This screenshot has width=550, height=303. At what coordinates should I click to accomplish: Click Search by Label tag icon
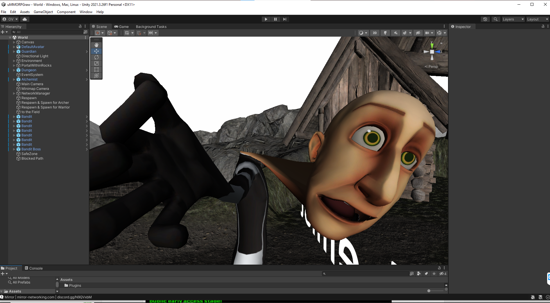pos(426,274)
